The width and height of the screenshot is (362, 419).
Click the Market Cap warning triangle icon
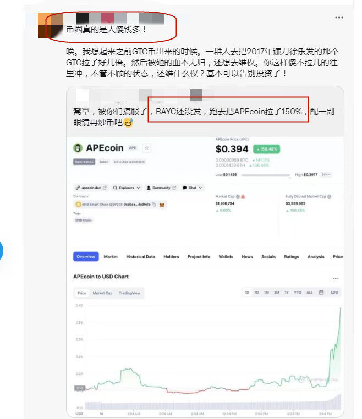pos(243,196)
